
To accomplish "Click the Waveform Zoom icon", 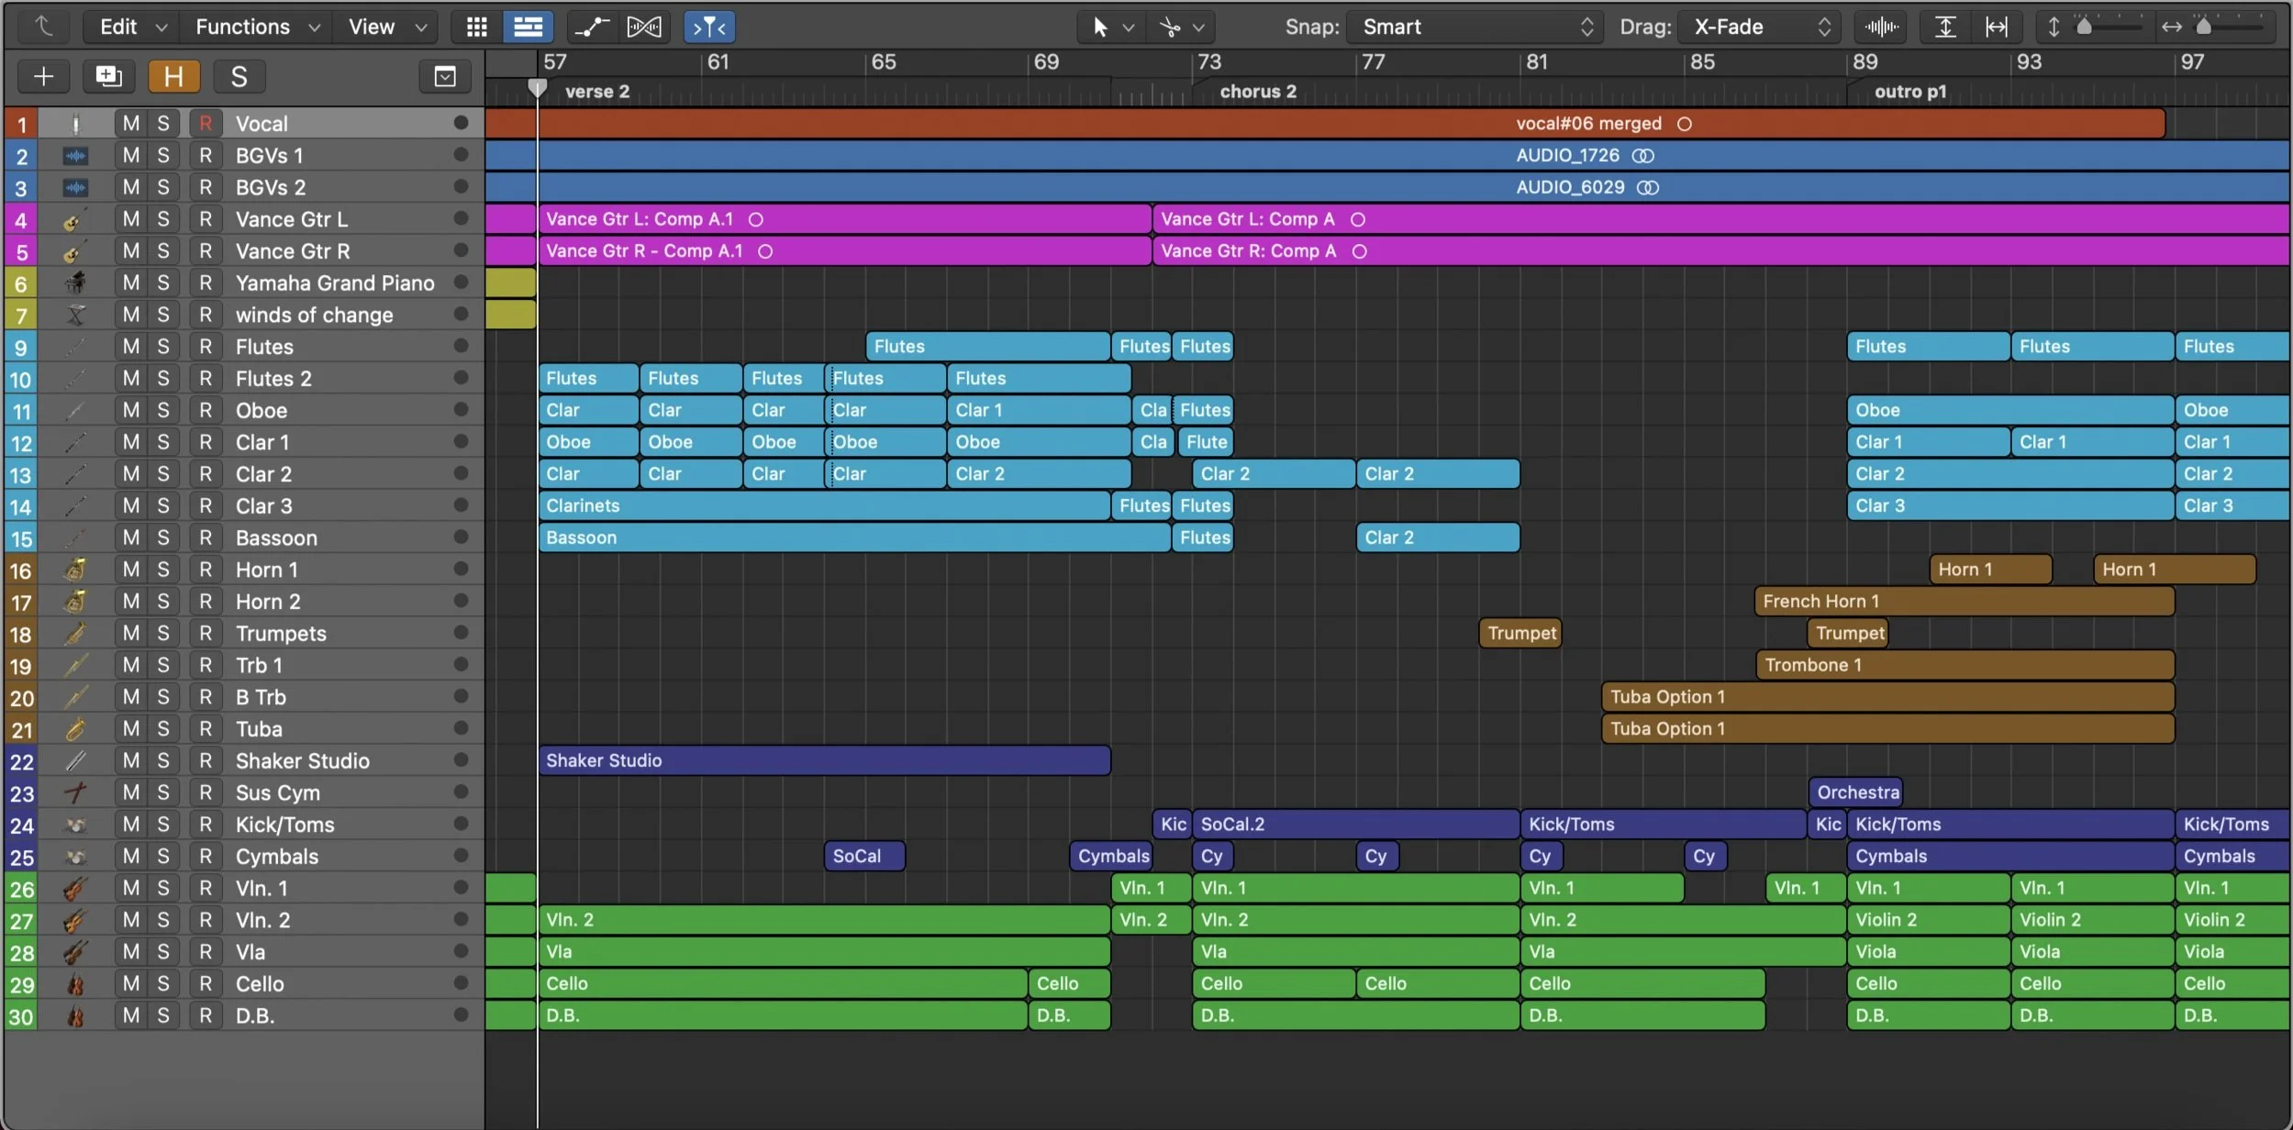I will click(1881, 27).
